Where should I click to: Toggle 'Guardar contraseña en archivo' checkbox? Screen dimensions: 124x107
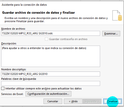point(46,39)
